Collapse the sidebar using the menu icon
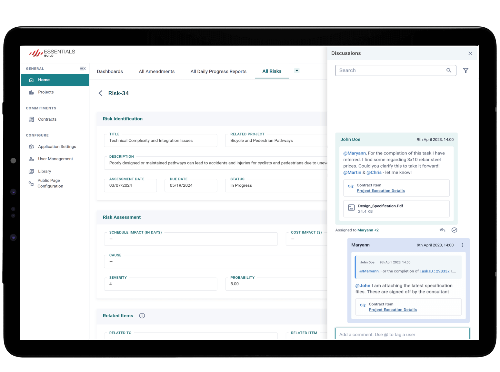 [83, 69]
